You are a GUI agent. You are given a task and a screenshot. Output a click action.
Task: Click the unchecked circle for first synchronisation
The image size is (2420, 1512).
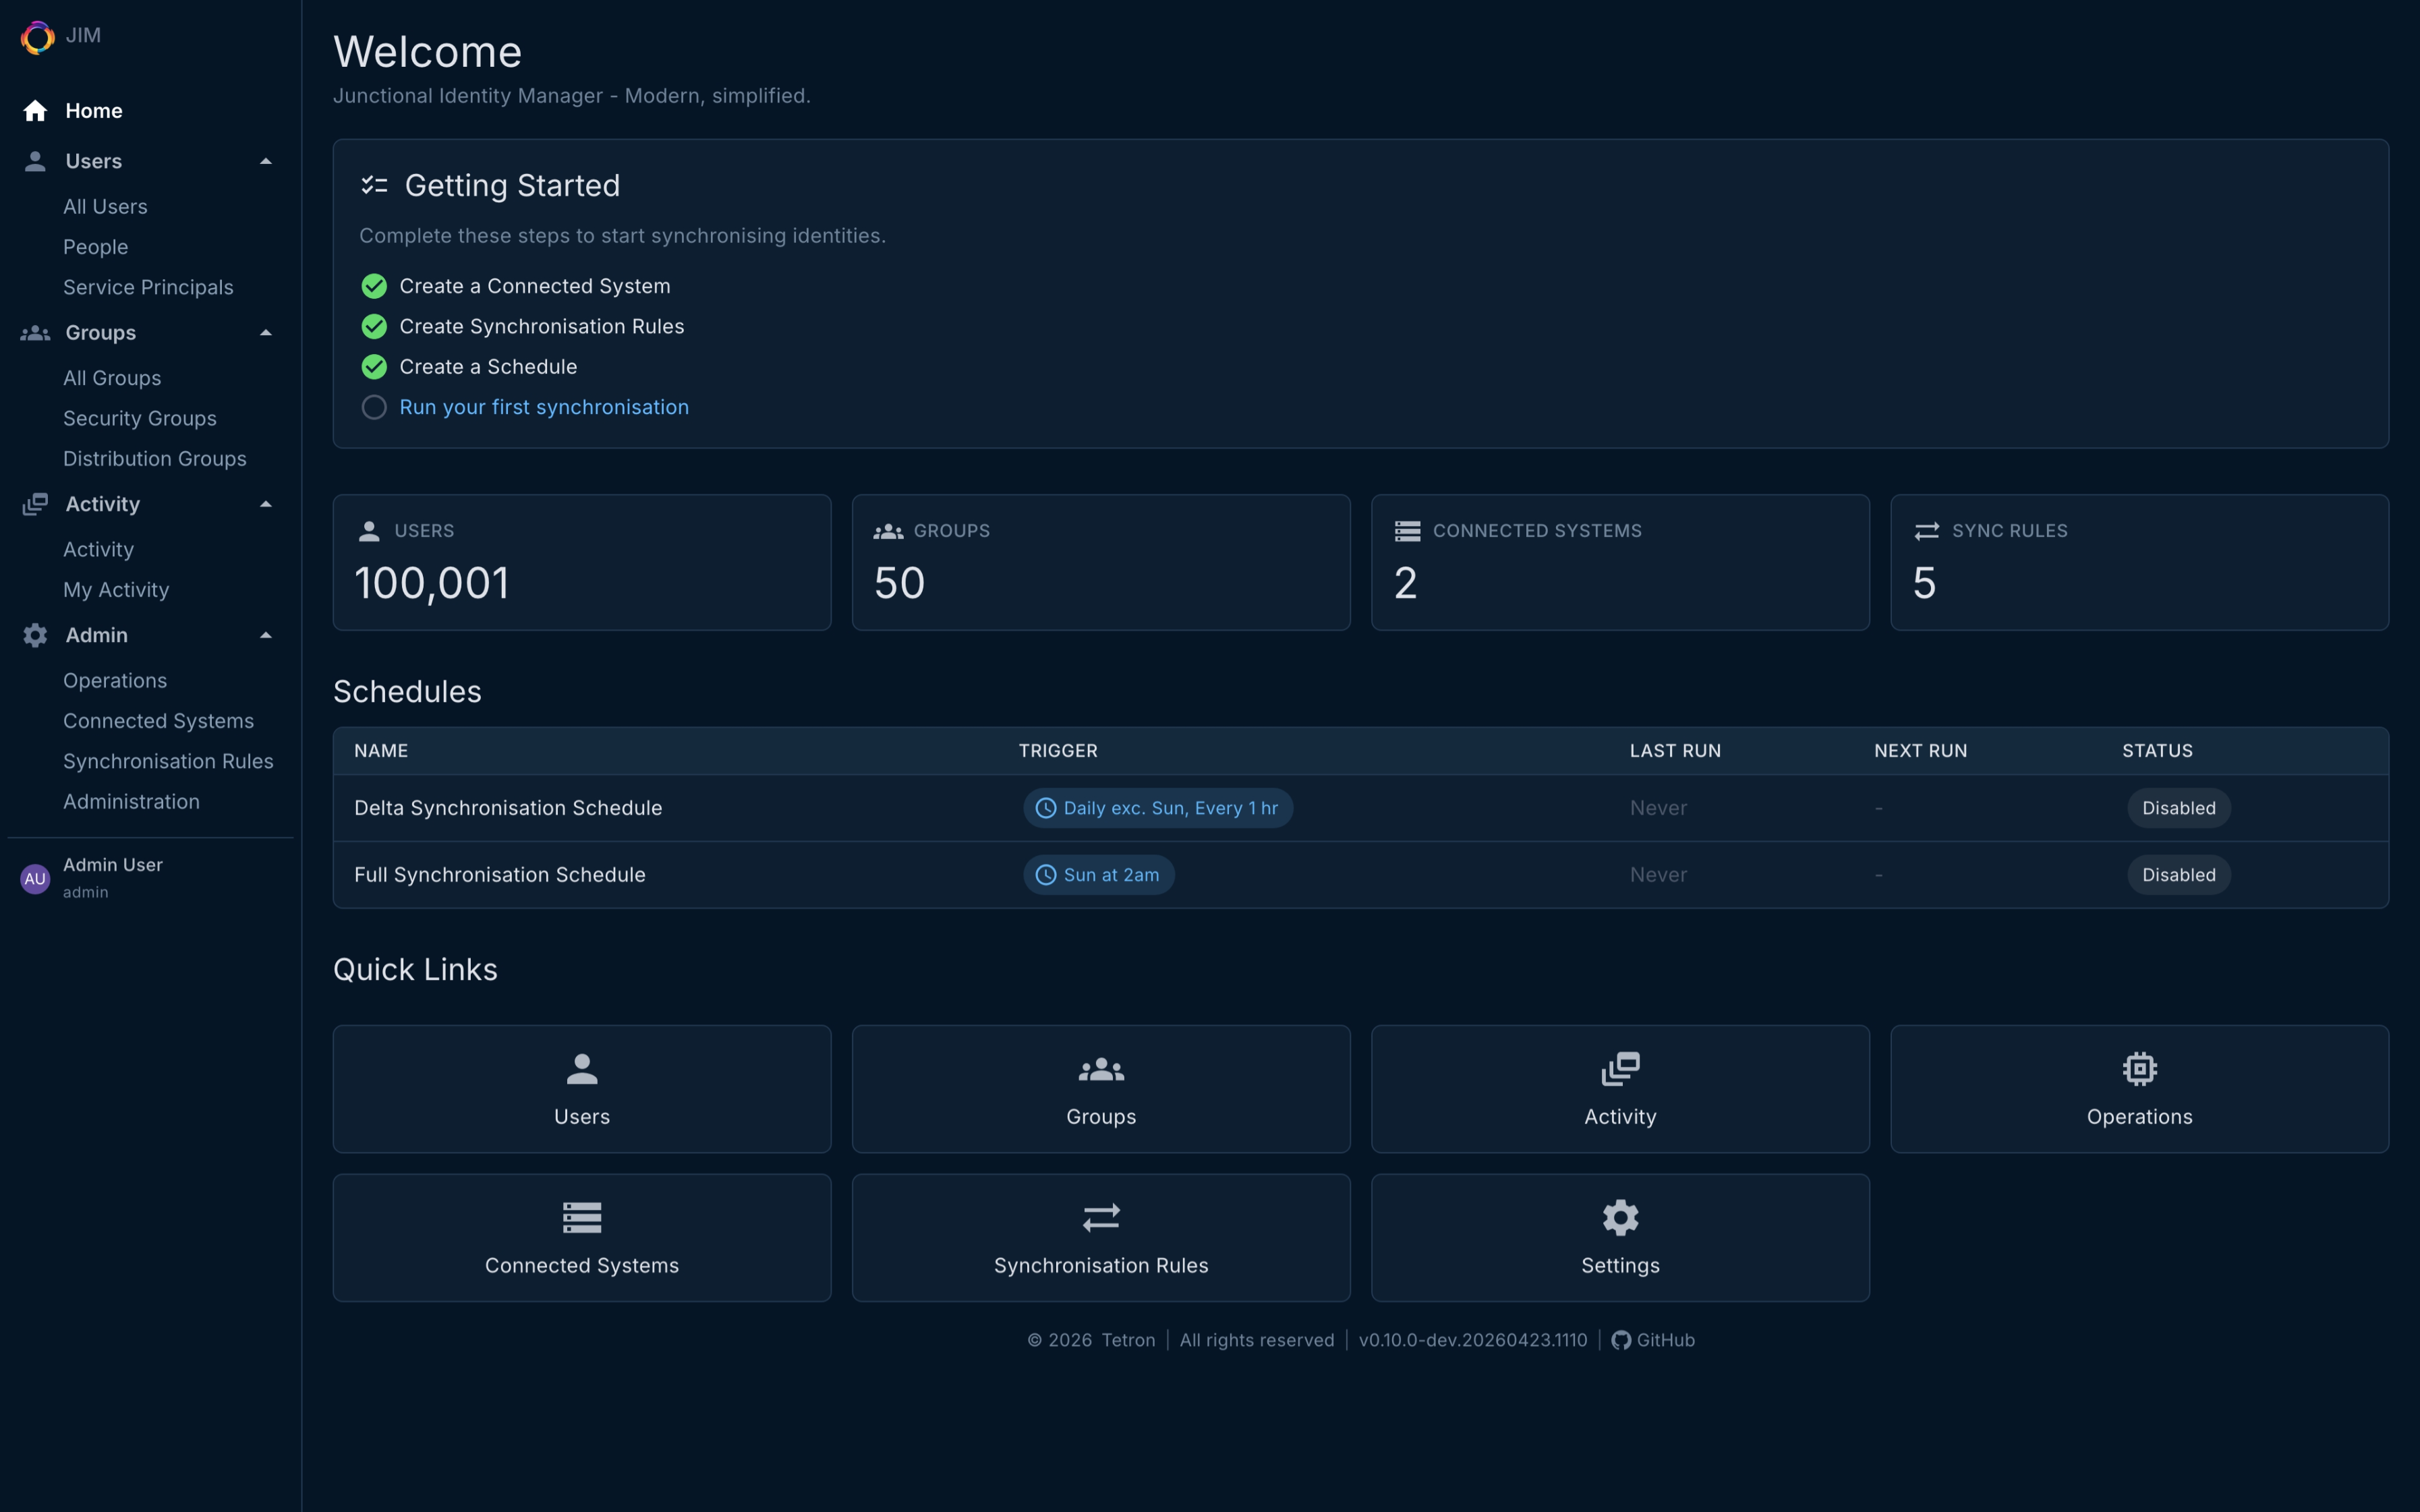pyautogui.click(x=374, y=407)
